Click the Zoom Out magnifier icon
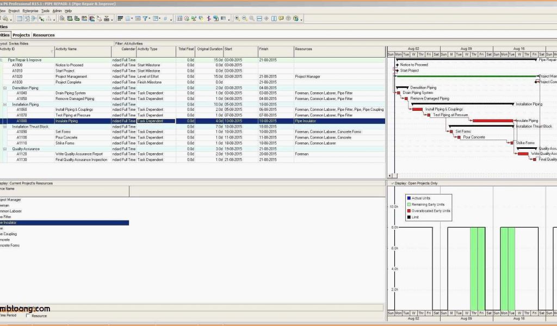This screenshot has width=557, height=326. coord(244,18)
